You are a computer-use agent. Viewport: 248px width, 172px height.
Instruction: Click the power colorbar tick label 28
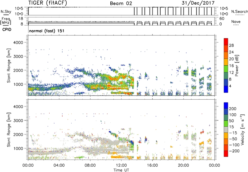click(231, 45)
